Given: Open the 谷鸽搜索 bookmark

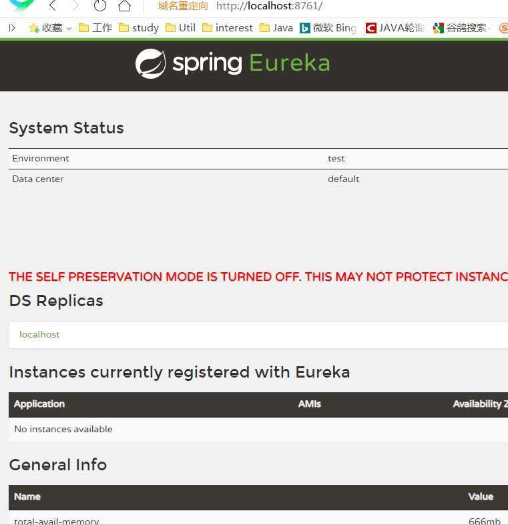Looking at the screenshot, I should click(x=460, y=28).
